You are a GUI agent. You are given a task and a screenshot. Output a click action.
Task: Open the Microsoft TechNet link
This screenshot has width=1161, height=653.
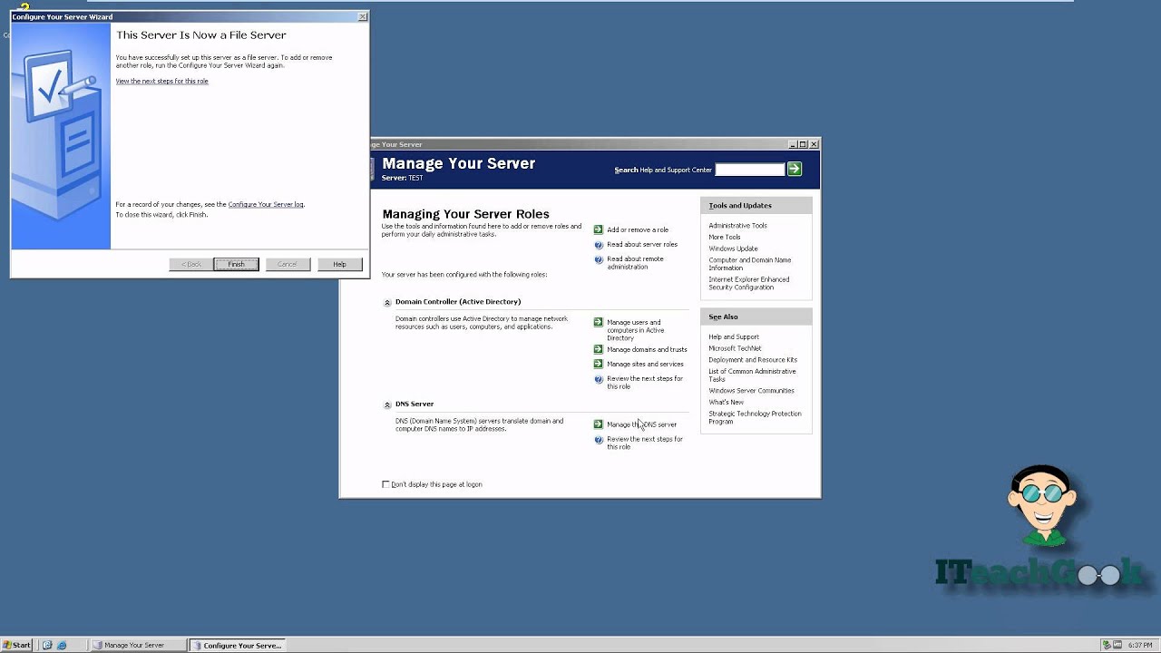click(735, 348)
